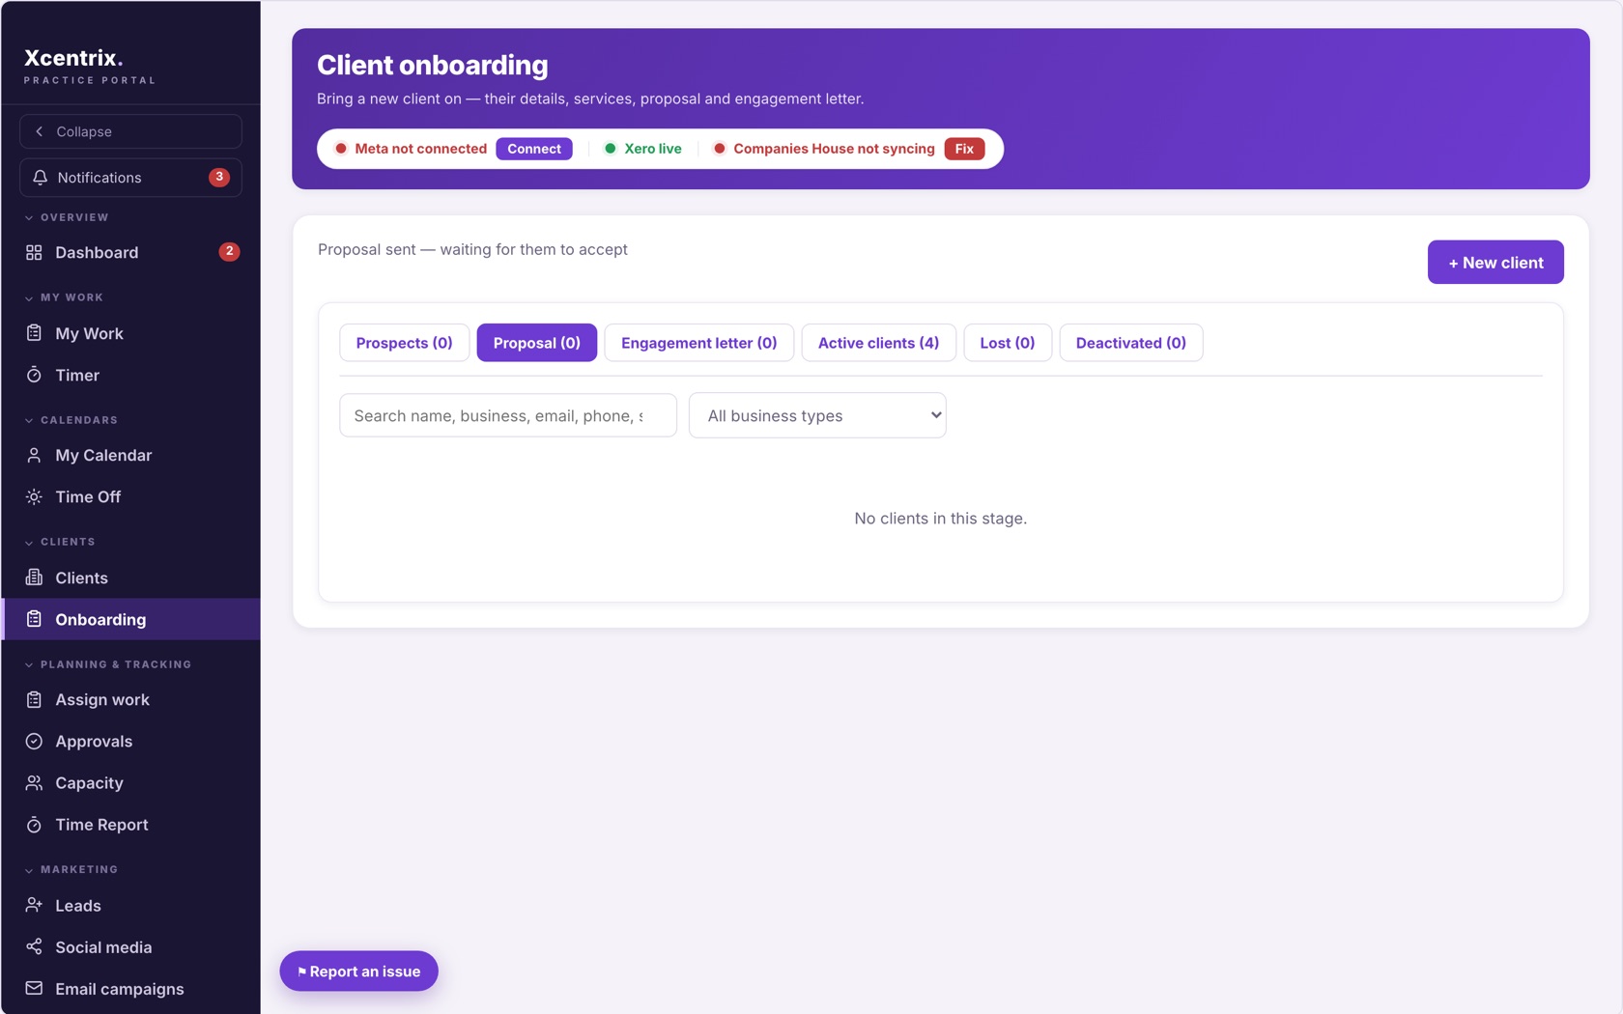This screenshot has height=1014, width=1623.
Task: Collapse the Clients sidebar section
Action: [60, 542]
